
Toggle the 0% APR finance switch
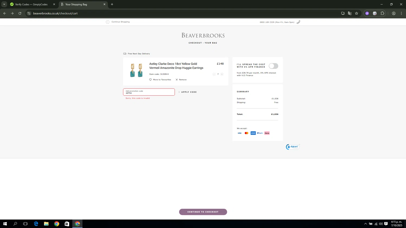(x=273, y=66)
